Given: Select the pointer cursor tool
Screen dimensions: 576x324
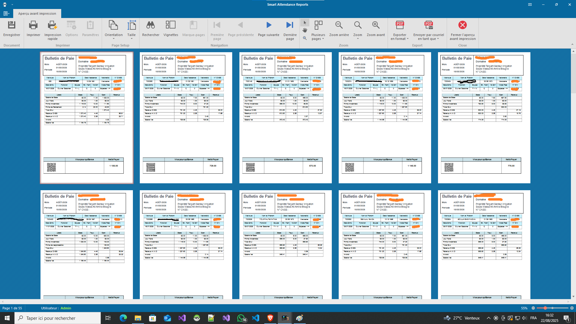Looking at the screenshot, I should [305, 22].
